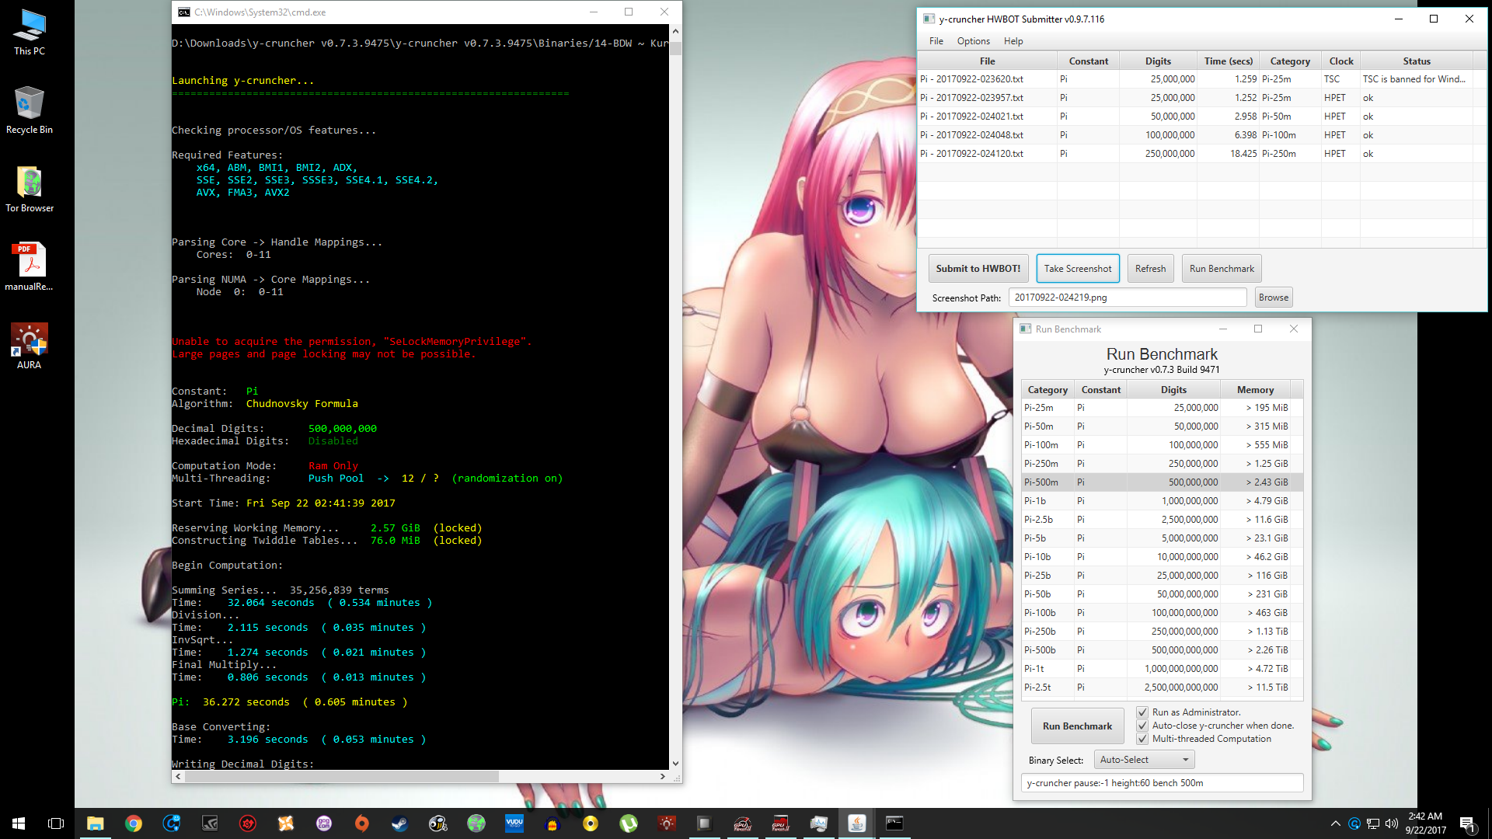Select the Pi-1b benchmark row
This screenshot has height=839, width=1492.
click(1162, 501)
